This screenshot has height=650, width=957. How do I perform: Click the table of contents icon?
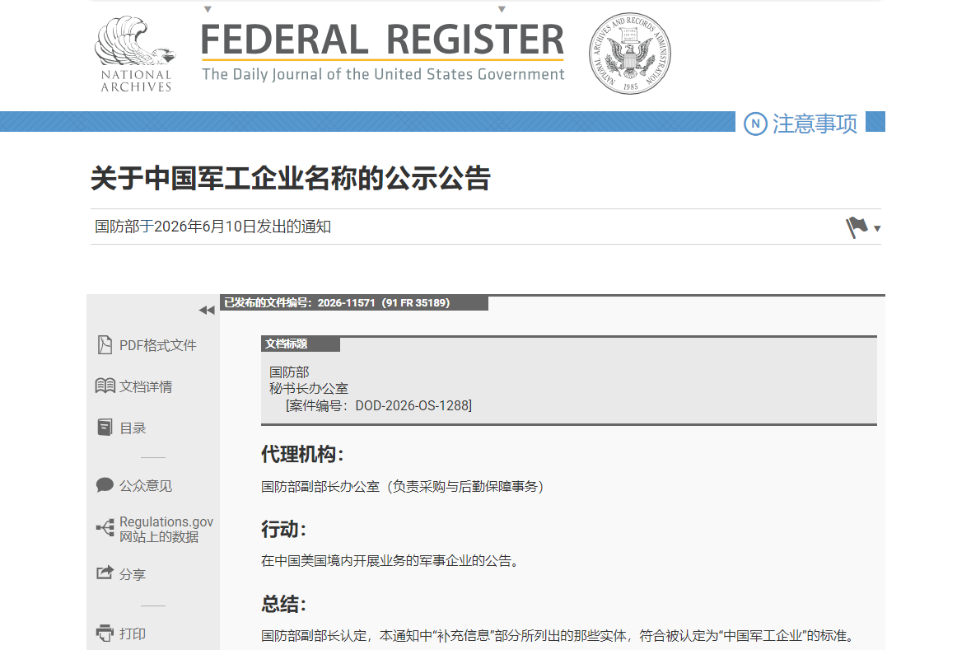coord(105,428)
